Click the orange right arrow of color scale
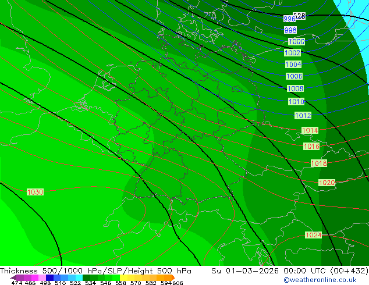 (x=173, y=277)
